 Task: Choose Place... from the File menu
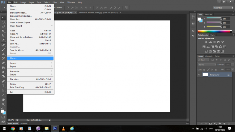point(30,58)
